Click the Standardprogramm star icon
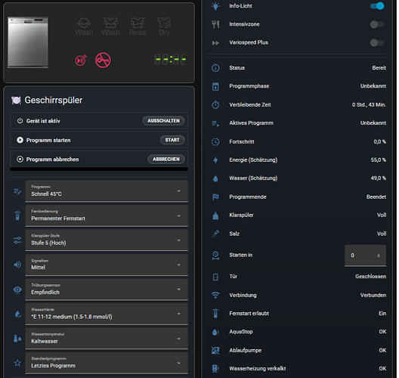 tap(17, 363)
